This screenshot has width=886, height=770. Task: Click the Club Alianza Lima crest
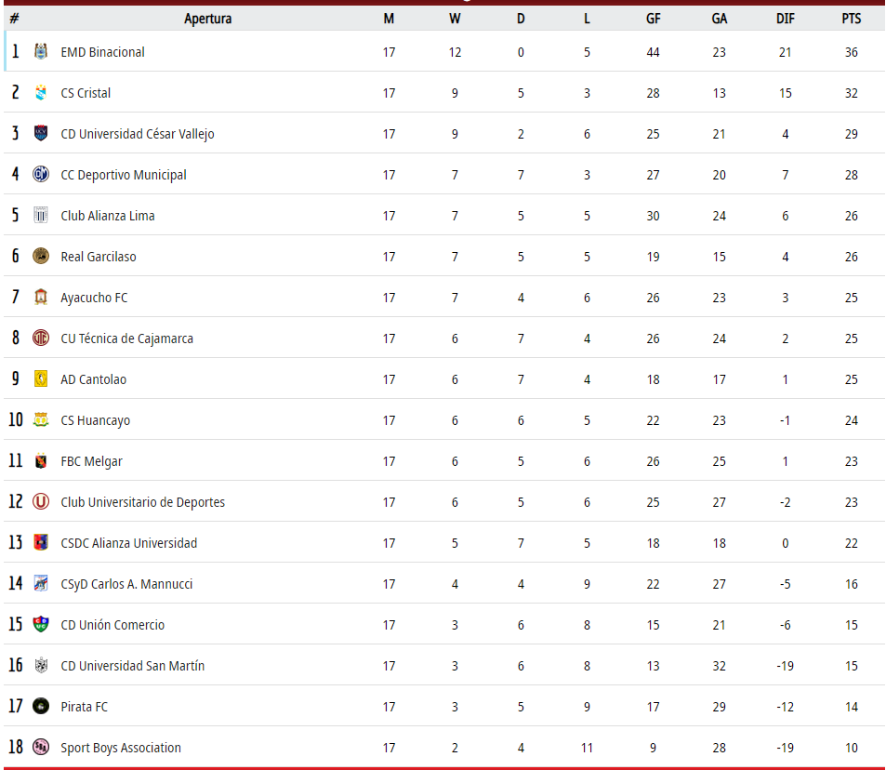coord(41,215)
